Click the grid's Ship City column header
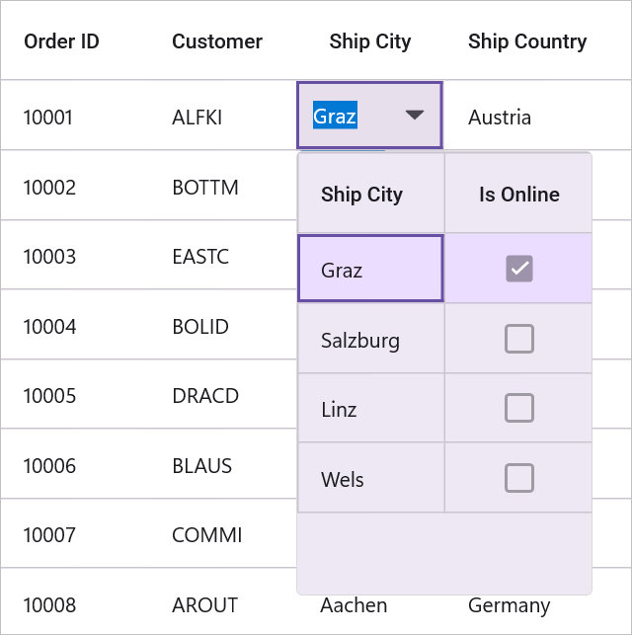This screenshot has height=635, width=632. point(370,41)
